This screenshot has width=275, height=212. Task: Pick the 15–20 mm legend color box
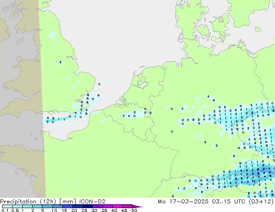[67, 206]
